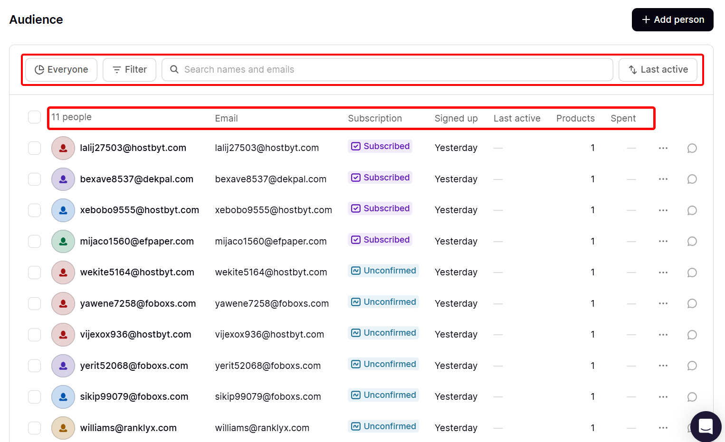Select checkbox for yawene7258@foboxs.com row
This screenshot has width=725, height=442.
tap(34, 303)
